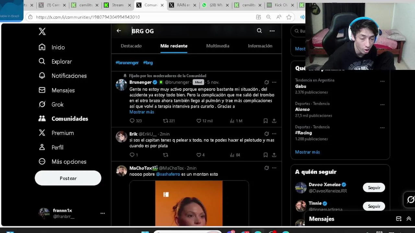Switch to the Destacado tab

coord(131,46)
